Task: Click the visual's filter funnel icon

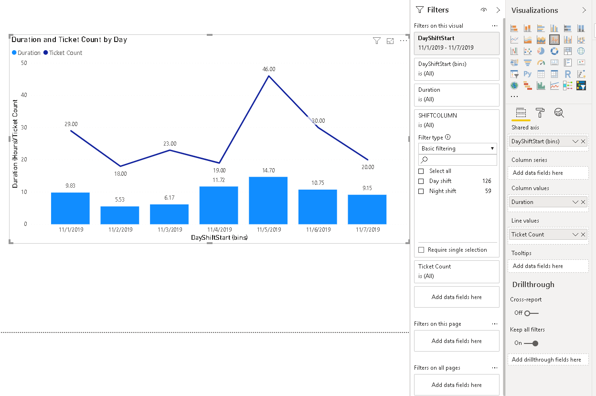Action: [376, 41]
